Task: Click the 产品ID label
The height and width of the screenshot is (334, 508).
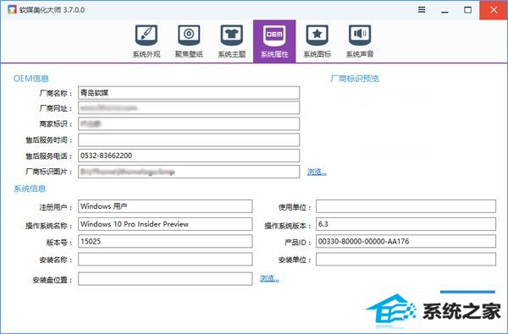Action: point(298,242)
